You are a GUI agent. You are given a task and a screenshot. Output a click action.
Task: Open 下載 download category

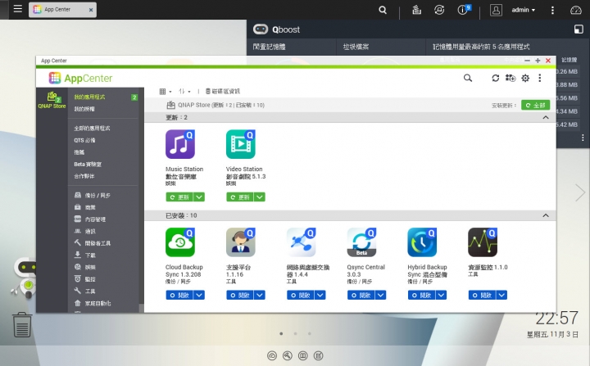85,255
